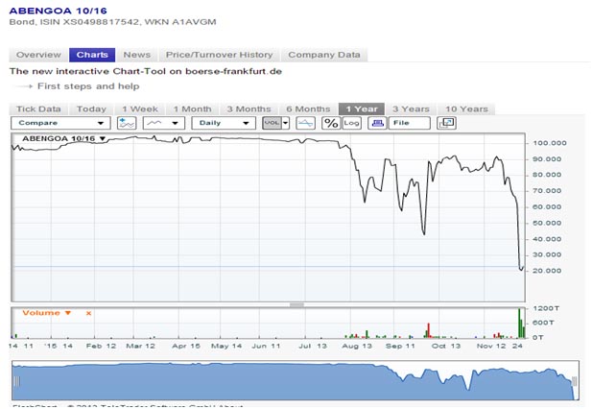Select the 1 Month time range
Viewport: 592px width, 409px height.
[x=193, y=109]
